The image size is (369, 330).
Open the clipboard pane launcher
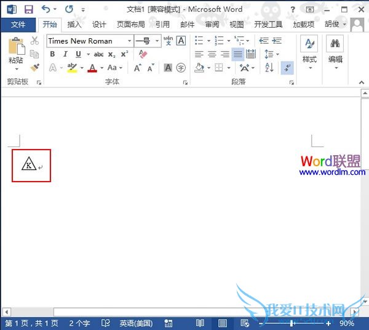click(39, 82)
